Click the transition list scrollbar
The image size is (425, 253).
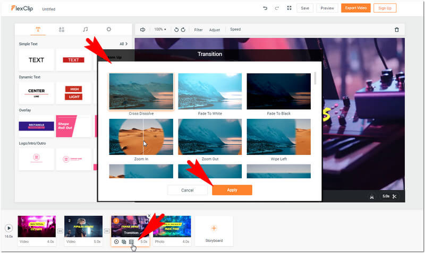(314, 78)
